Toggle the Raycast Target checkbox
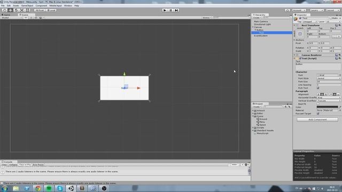342x192 pixels. coord(318,114)
